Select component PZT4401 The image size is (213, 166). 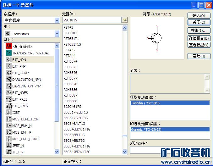point(70,33)
